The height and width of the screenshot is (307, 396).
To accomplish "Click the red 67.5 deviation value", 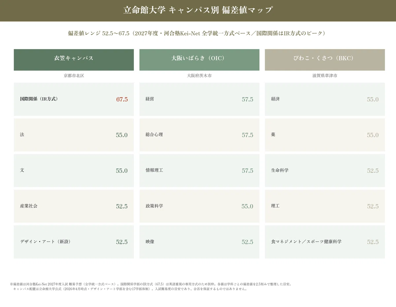I will tap(122, 99).
